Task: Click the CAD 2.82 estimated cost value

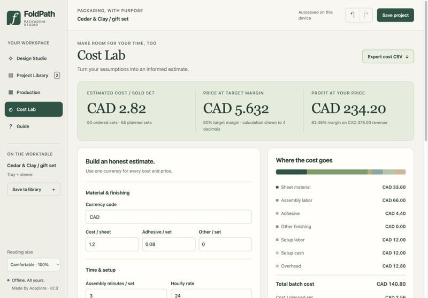Action: (x=117, y=108)
